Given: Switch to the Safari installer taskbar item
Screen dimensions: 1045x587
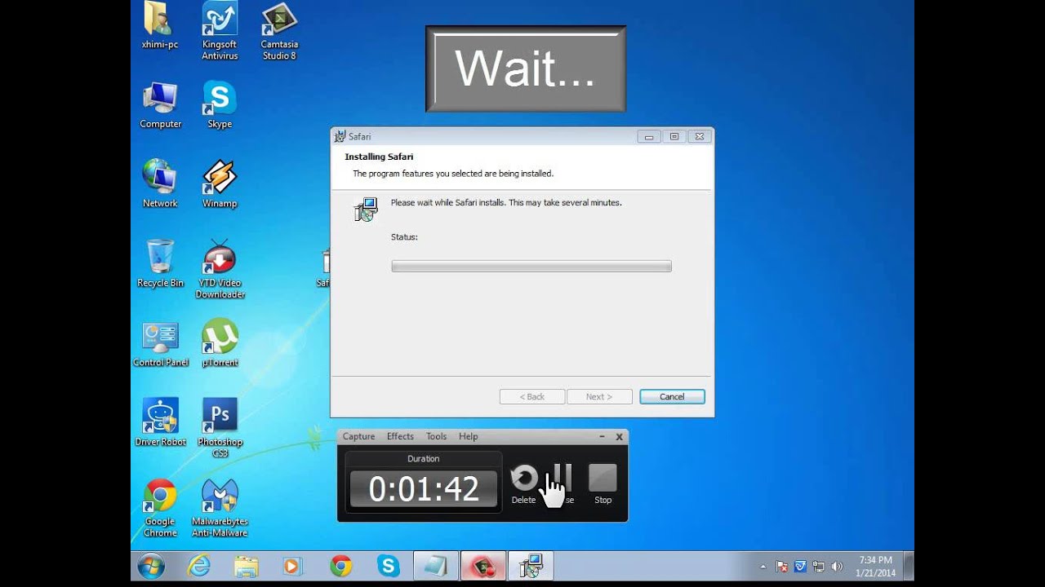Looking at the screenshot, I should click(531, 567).
